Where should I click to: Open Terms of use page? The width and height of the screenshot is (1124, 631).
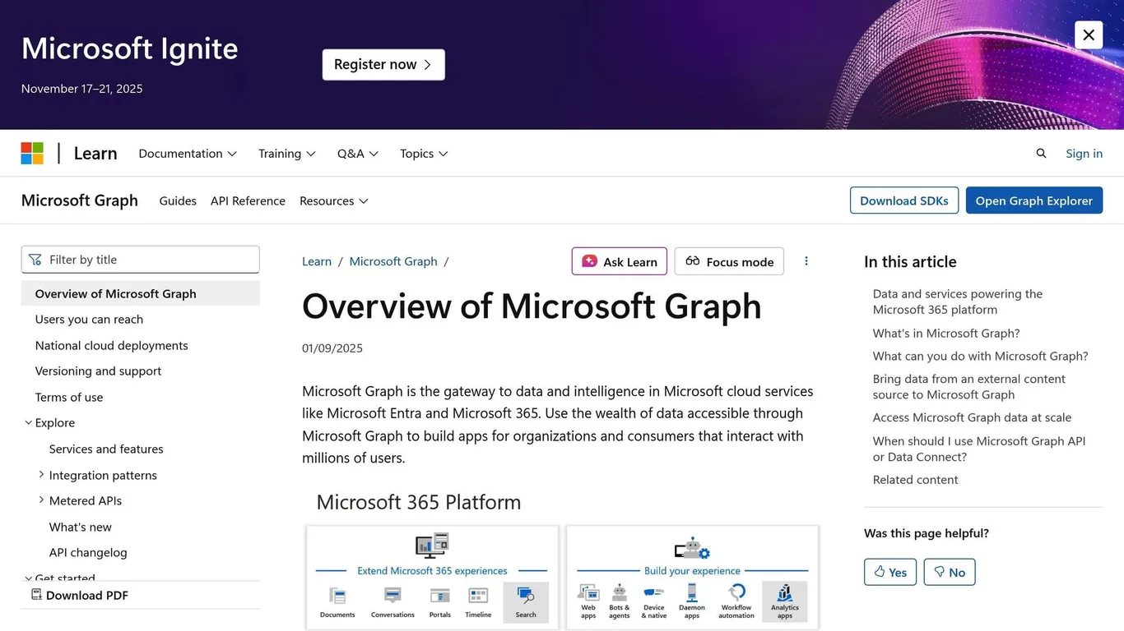click(x=69, y=398)
